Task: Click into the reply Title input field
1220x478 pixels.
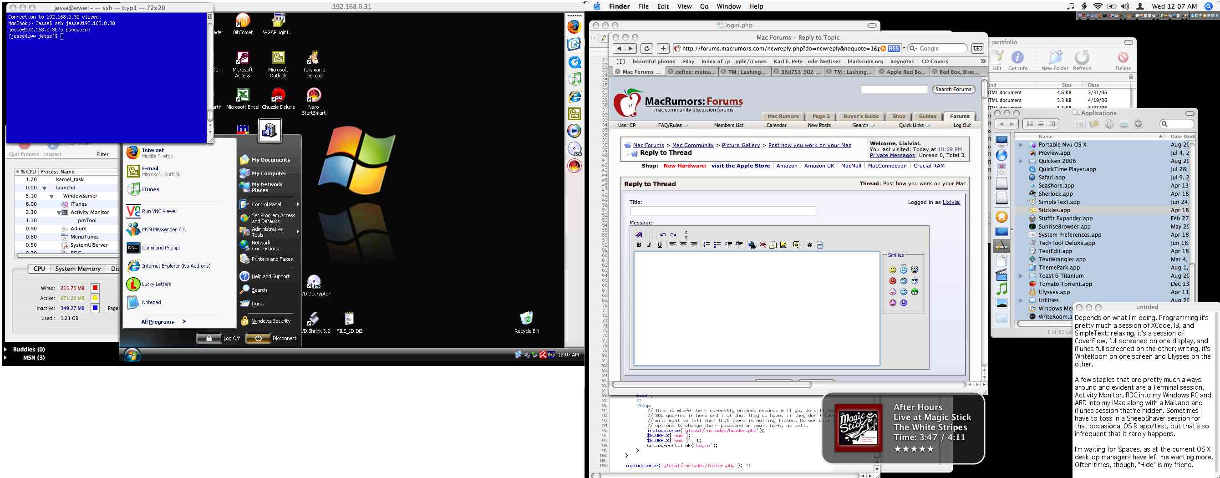Action: coord(723,211)
